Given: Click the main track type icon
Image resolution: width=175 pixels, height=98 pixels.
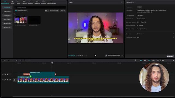Looking at the screenshot, I should [3, 80].
